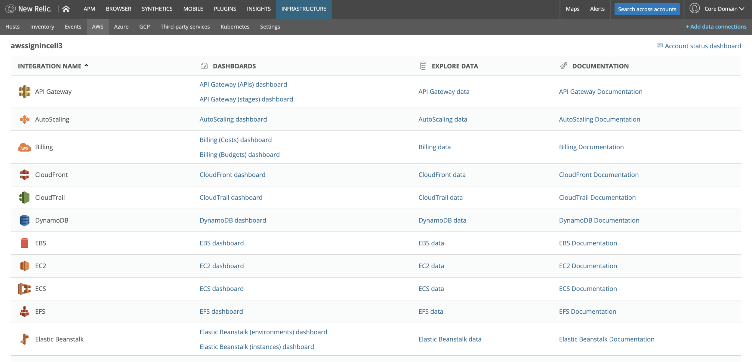Open the ECS Documentation link
The image size is (752, 362).
(x=588, y=289)
